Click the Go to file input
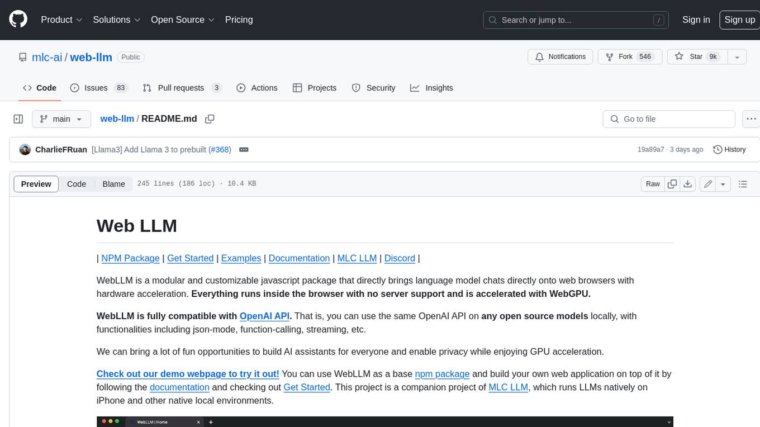Image resolution: width=760 pixels, height=427 pixels. [669, 119]
